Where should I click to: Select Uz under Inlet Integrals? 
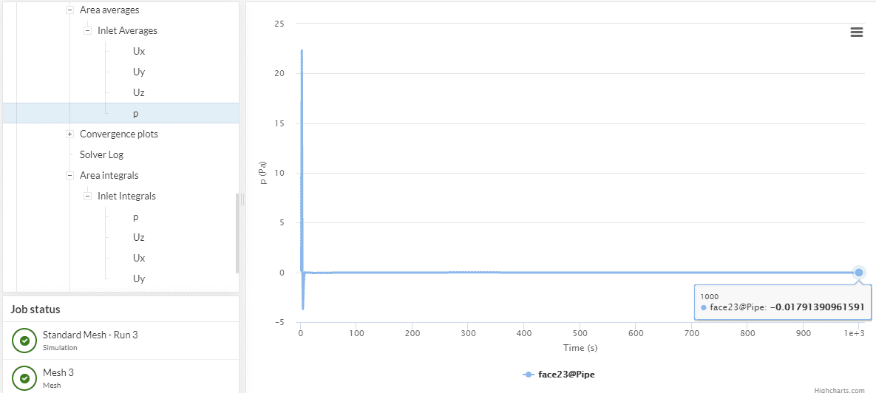139,238
